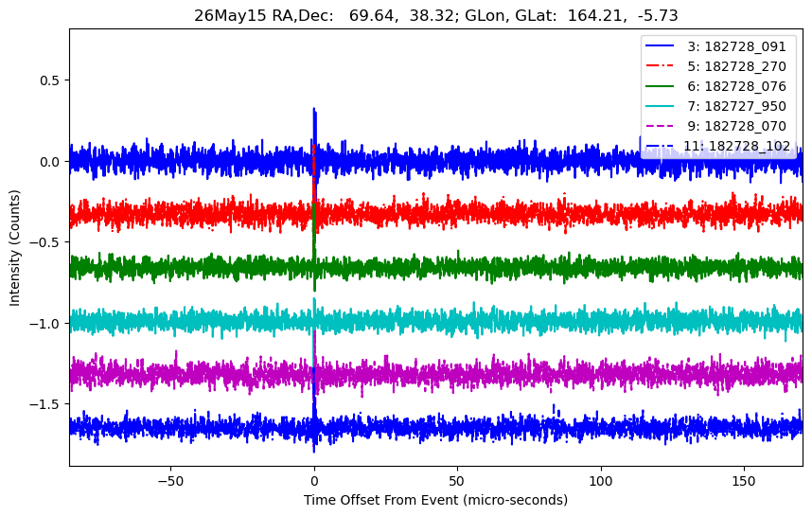Viewport: 812px width, 516px height.
Task: Click the y-axis tick label −1.5
Action: point(44,404)
